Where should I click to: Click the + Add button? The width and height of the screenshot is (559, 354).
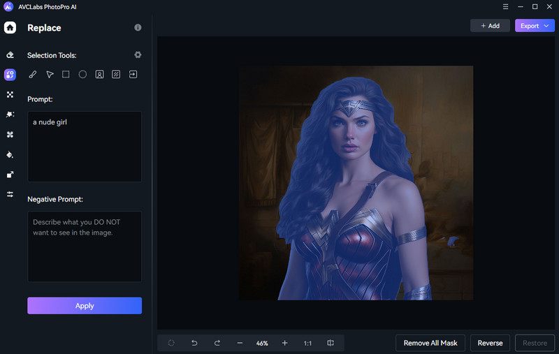491,26
